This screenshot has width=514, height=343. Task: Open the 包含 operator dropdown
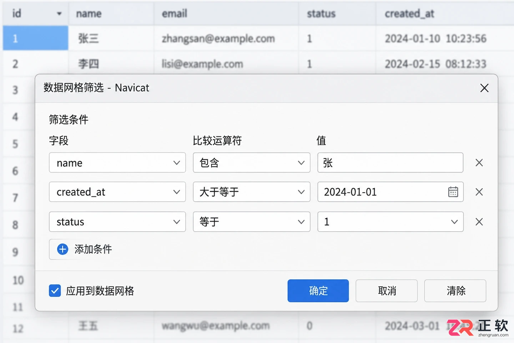(x=252, y=163)
